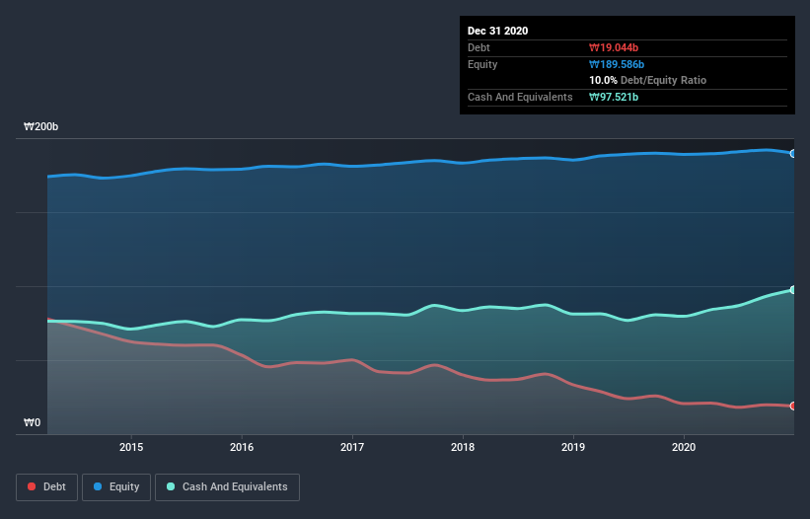Click the blue Equity endpoint marker
The width and height of the screenshot is (810, 519).
click(793, 153)
